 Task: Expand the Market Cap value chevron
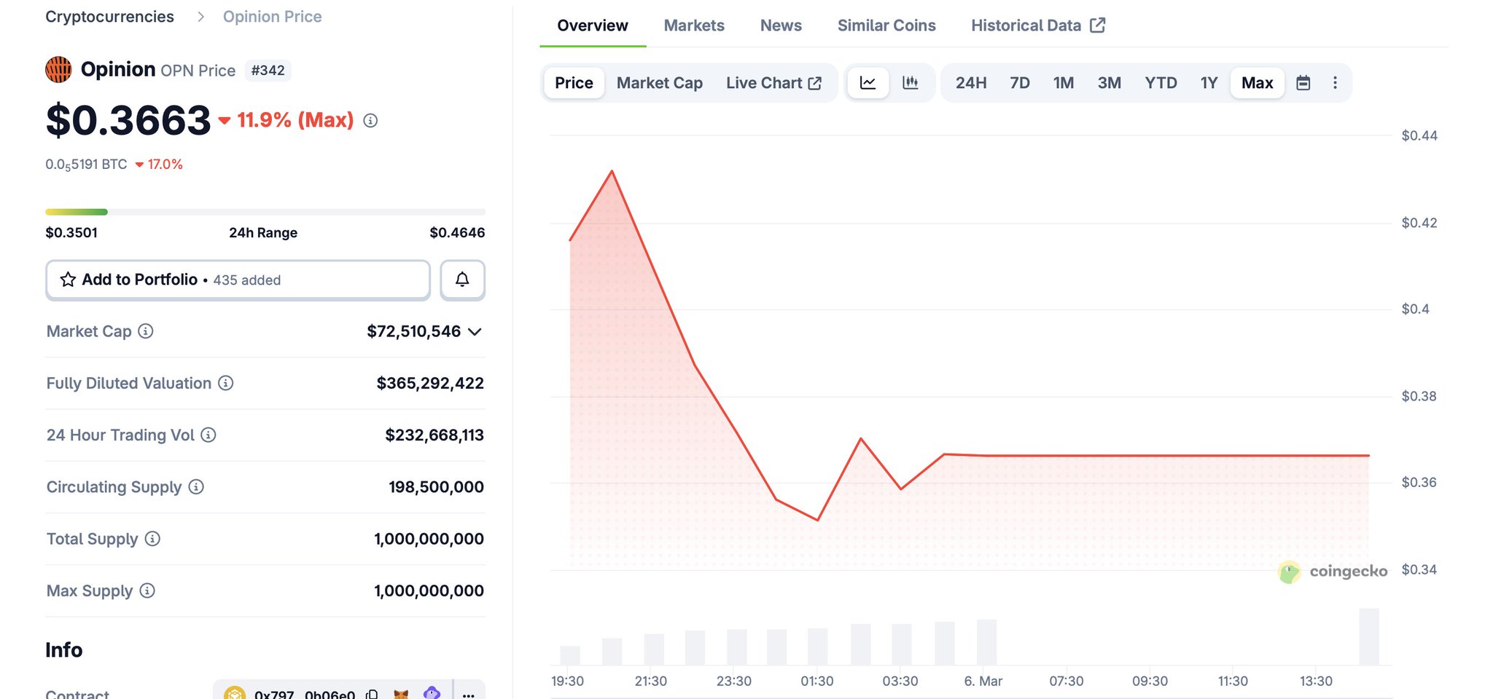tap(475, 332)
